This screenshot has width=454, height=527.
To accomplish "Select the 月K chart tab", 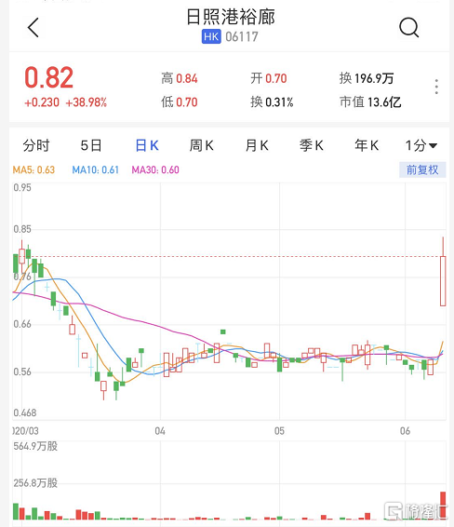I will pyautogui.click(x=257, y=145).
